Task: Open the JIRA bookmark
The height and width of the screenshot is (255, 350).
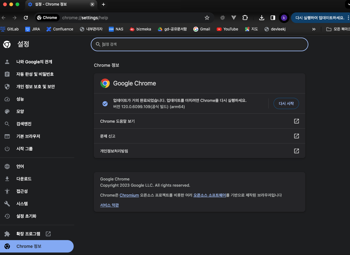Action: [x=33, y=29]
